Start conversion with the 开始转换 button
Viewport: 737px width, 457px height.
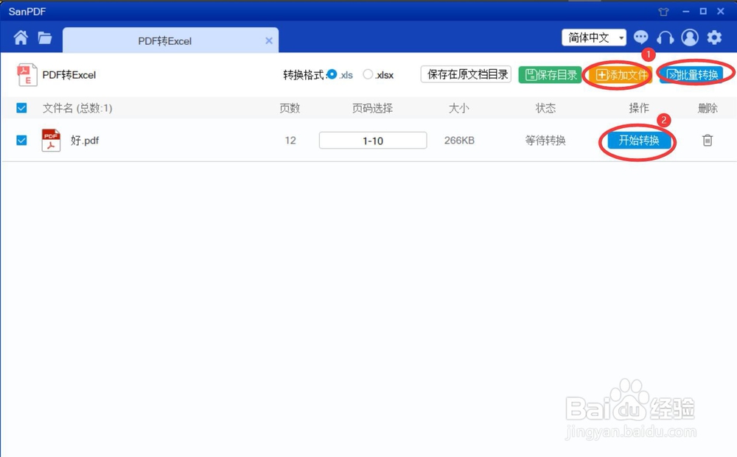[637, 140]
